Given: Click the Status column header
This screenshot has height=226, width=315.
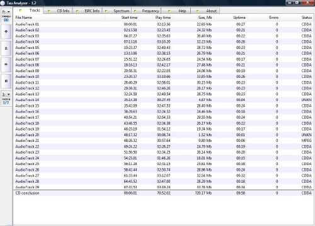Looking at the screenshot, I should pyautogui.click(x=297, y=18).
